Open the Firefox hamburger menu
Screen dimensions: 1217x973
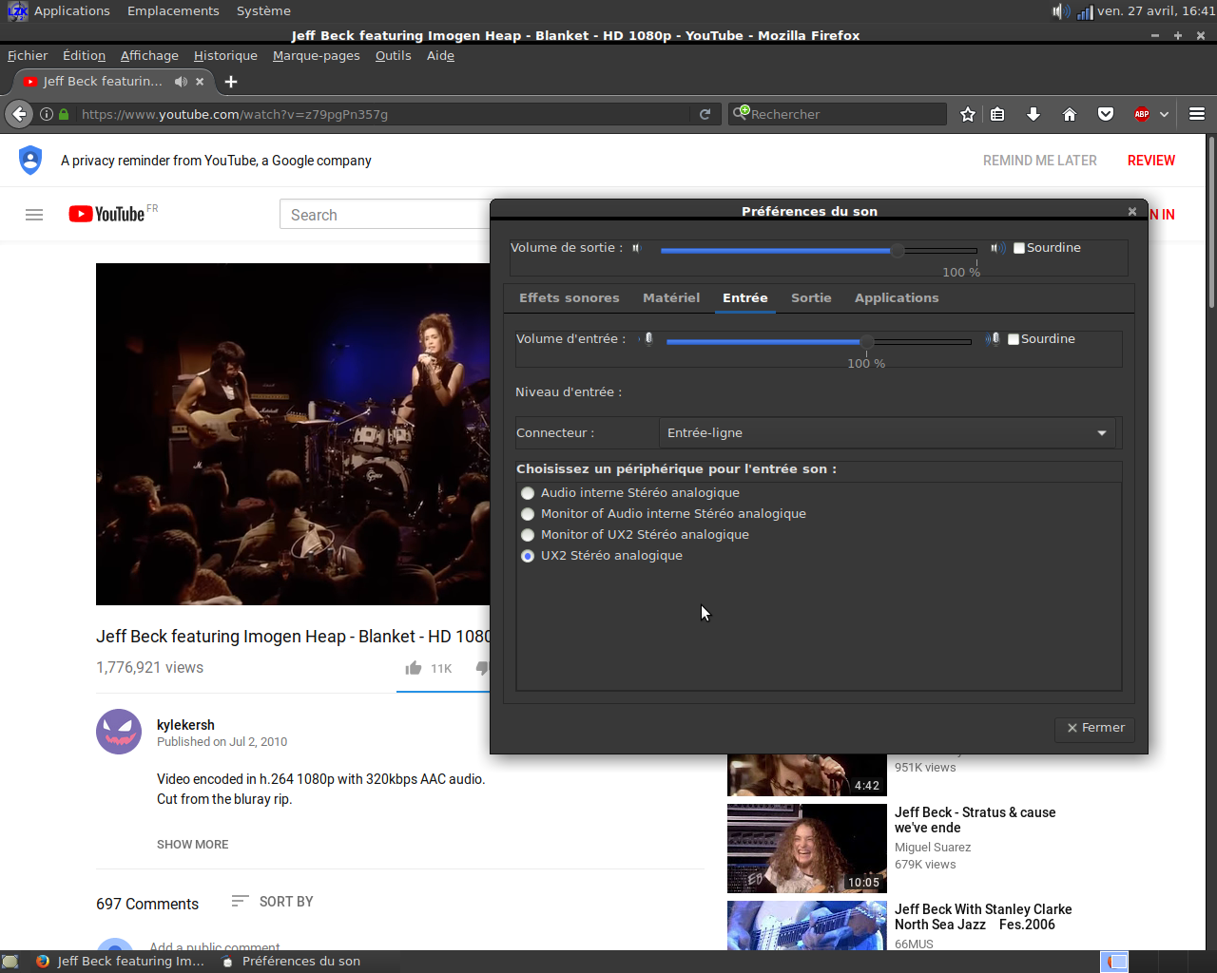1197,114
